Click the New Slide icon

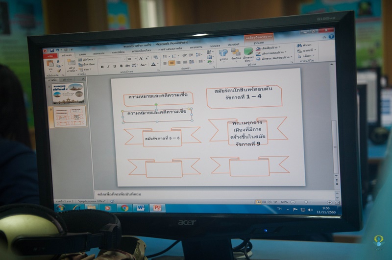tap(71, 63)
